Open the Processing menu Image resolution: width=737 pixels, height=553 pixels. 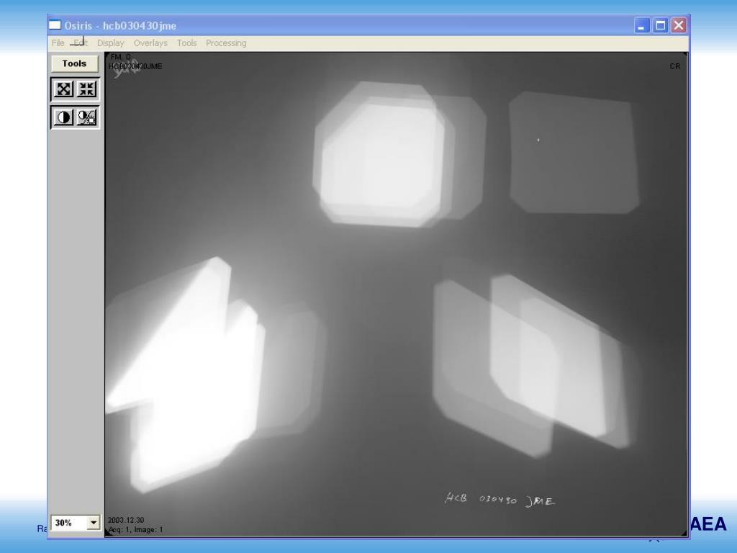[x=226, y=42]
